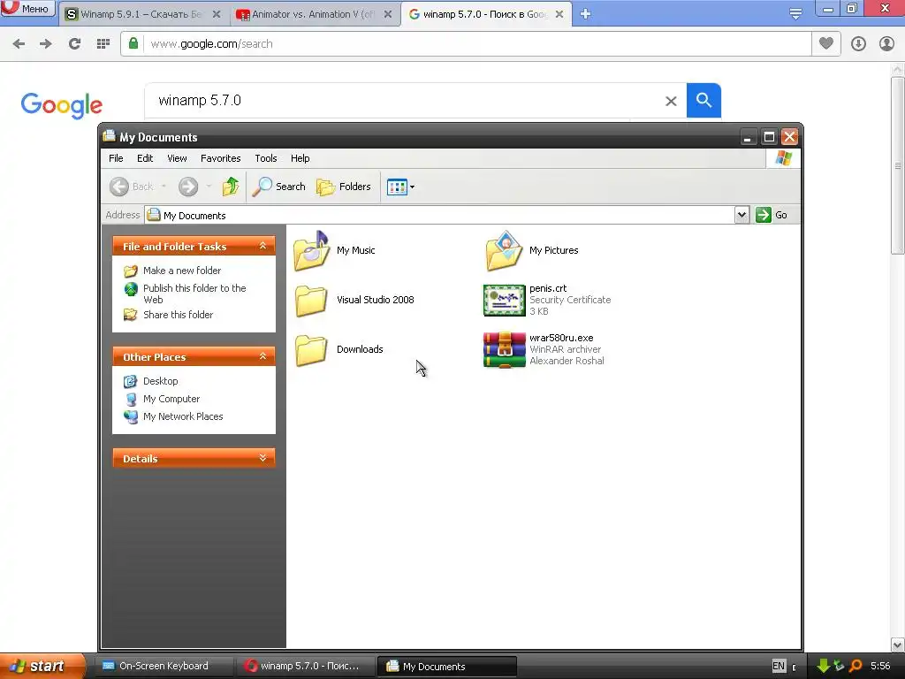Select the Visual Studio 2008 folder
Viewport: 905px width, 679px height.
pyautogui.click(x=312, y=301)
